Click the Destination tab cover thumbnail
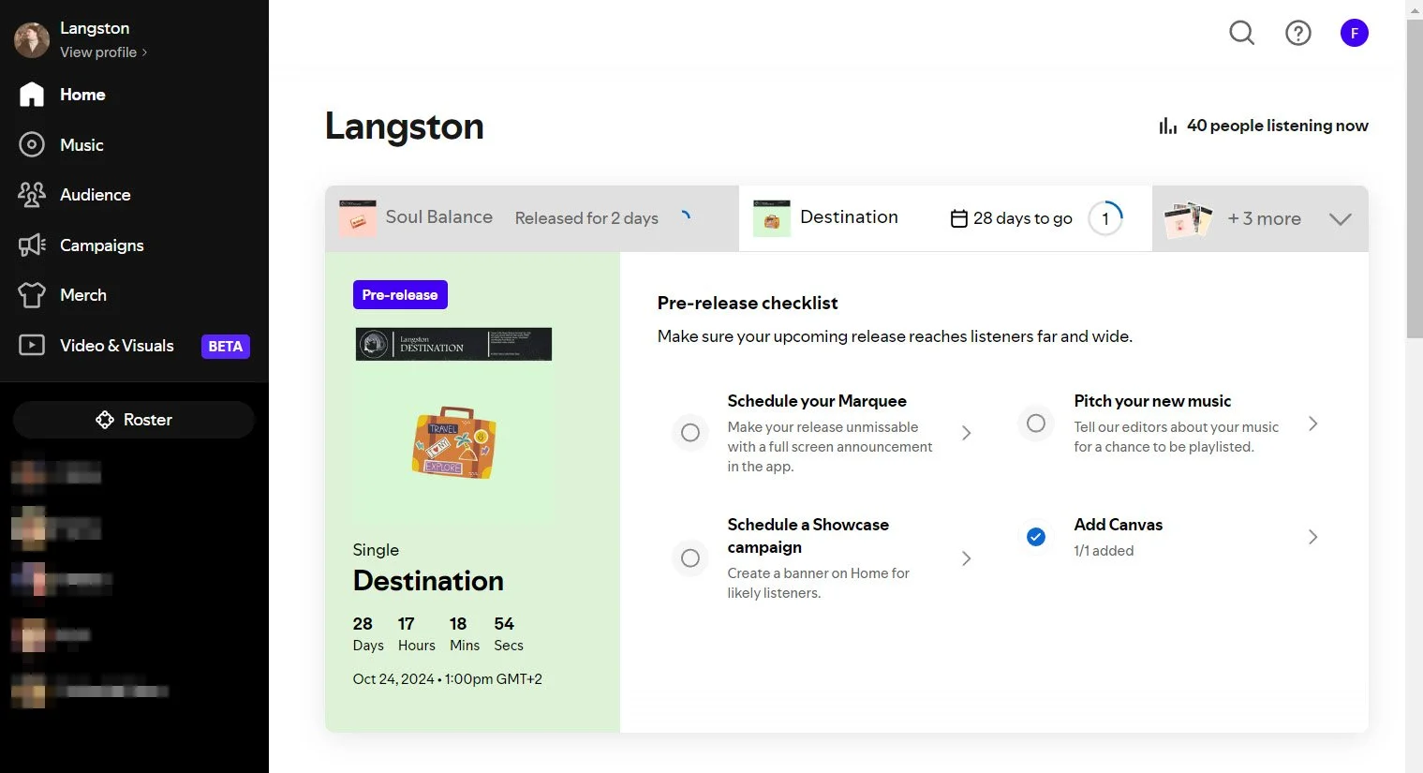This screenshot has height=773, width=1423. click(x=772, y=218)
